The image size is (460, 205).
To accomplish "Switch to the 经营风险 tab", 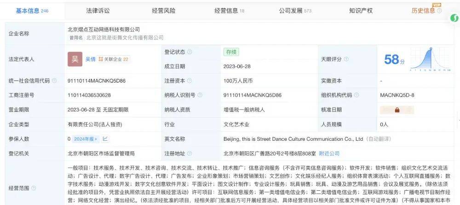I will 164,11.
